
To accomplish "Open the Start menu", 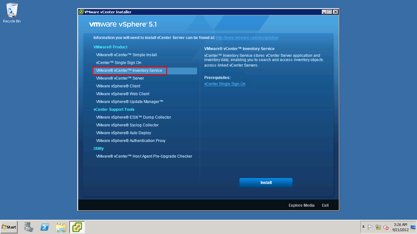I will 9,227.
